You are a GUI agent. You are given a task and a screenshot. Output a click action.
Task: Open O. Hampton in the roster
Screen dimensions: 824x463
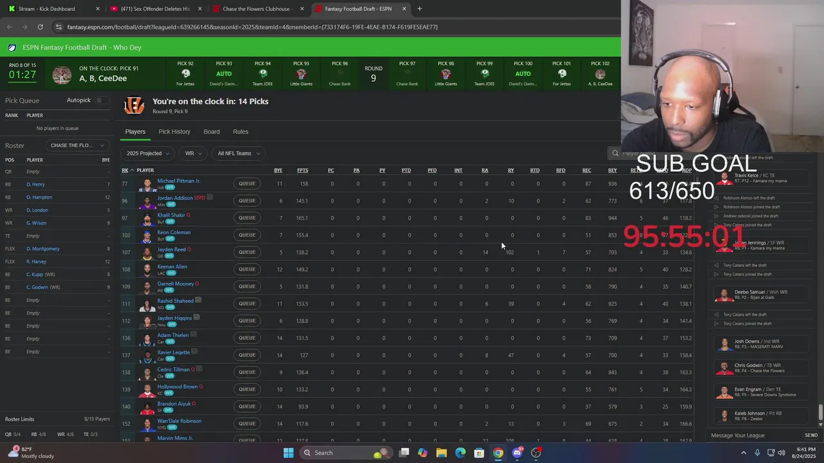click(39, 197)
